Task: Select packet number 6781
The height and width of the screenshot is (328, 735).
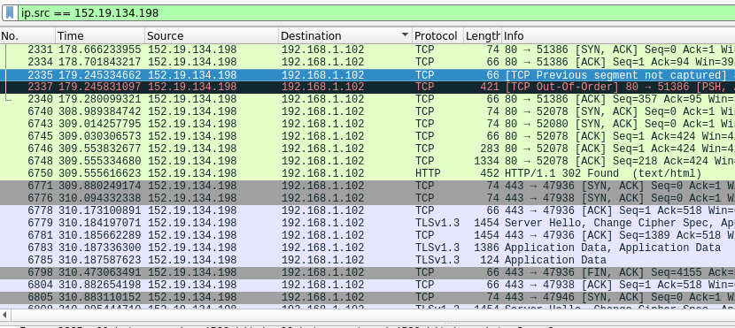Action: coord(367,235)
